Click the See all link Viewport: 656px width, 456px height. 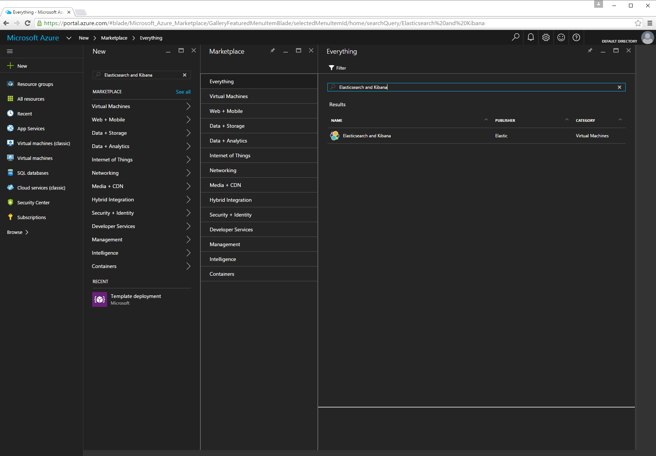click(183, 92)
